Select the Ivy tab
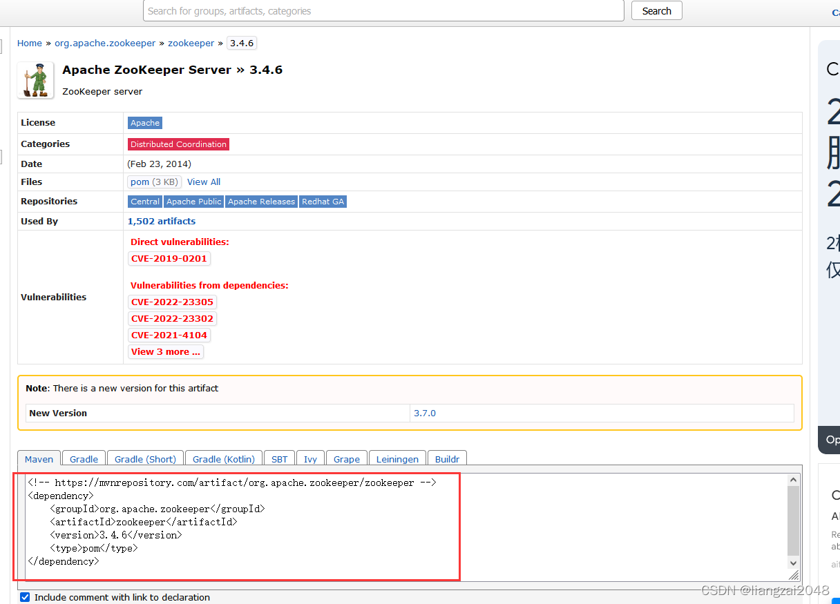 tap(311, 458)
